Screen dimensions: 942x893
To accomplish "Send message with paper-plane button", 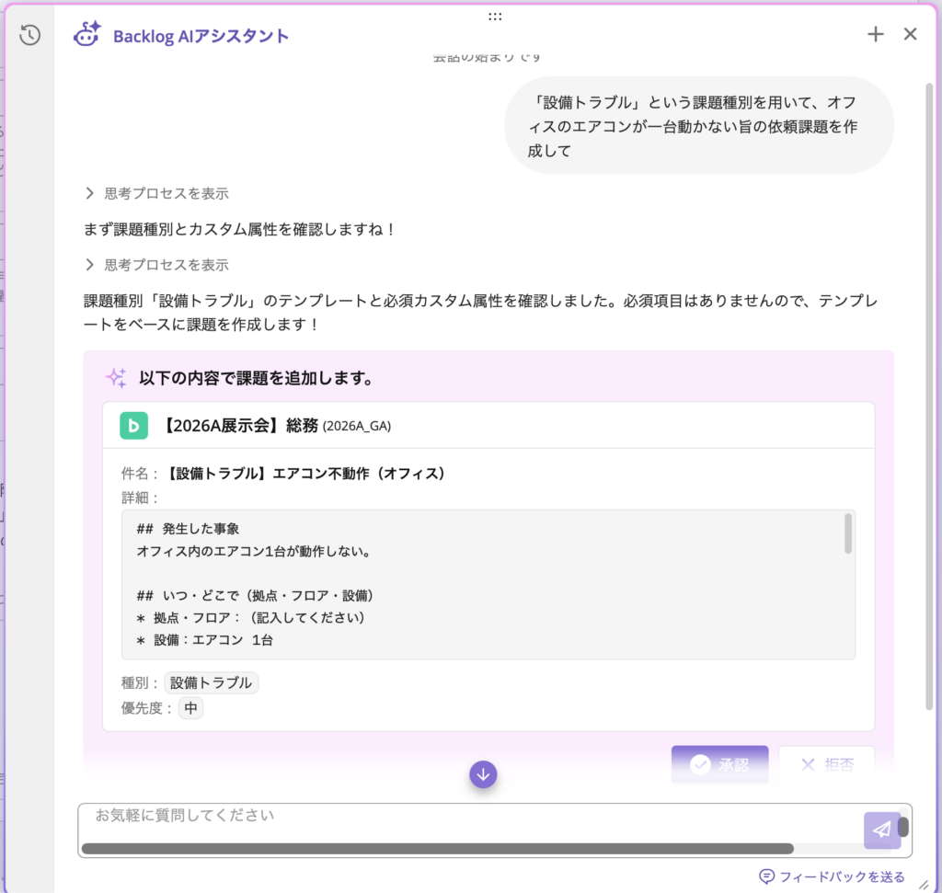I will [x=882, y=830].
